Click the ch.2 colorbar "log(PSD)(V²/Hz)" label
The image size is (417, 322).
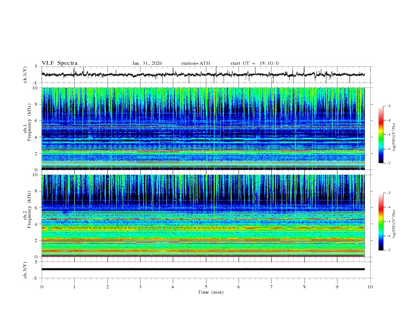click(394, 224)
